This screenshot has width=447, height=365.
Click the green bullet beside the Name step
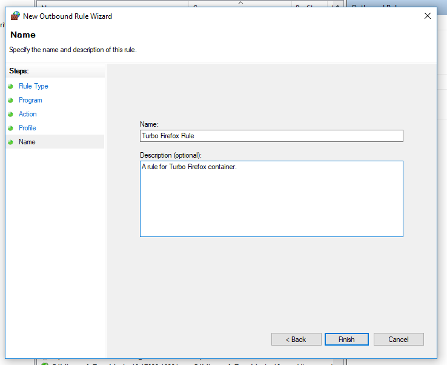(10, 142)
